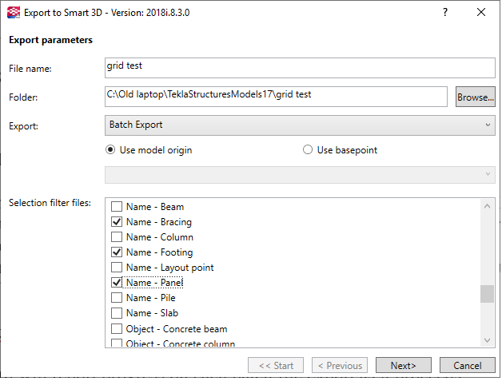Check the Name - Layout point filter
This screenshot has height=381, width=502.
click(117, 268)
